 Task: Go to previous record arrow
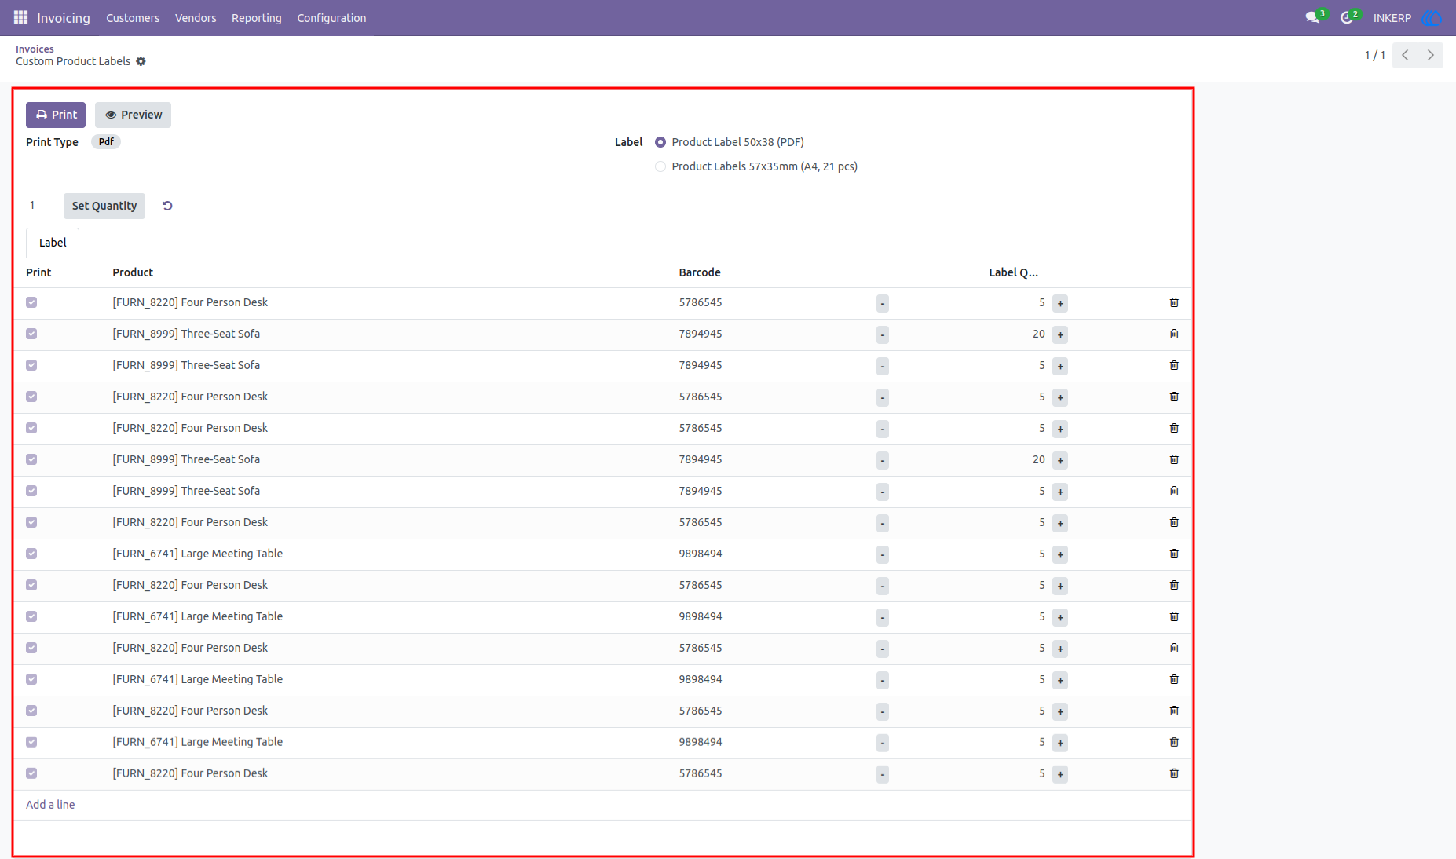point(1405,55)
